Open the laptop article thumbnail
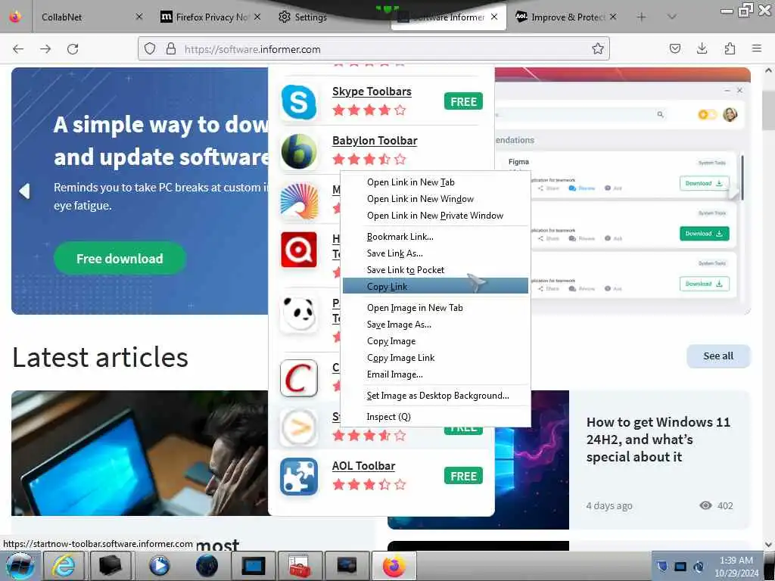The image size is (775, 581). pyautogui.click(x=140, y=453)
